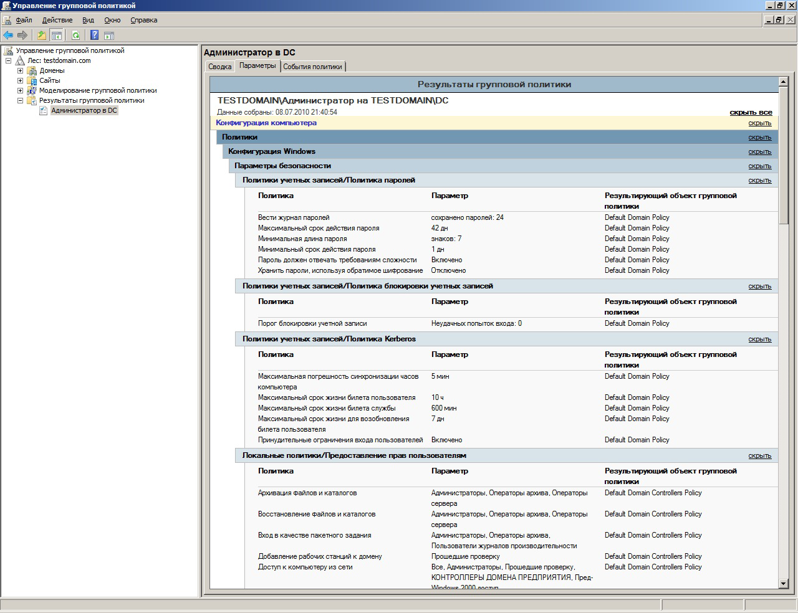Expand the Сайты tree node
Image resolution: width=798 pixels, height=613 pixels.
[20, 80]
